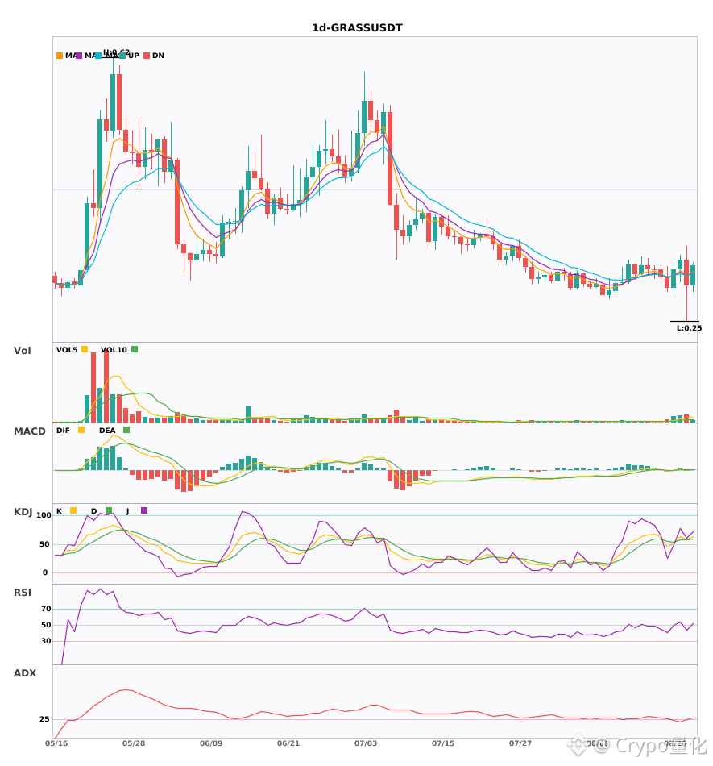This screenshot has width=713, height=766.
Task: Select the green DEA legend swatch
Action: 126,430
